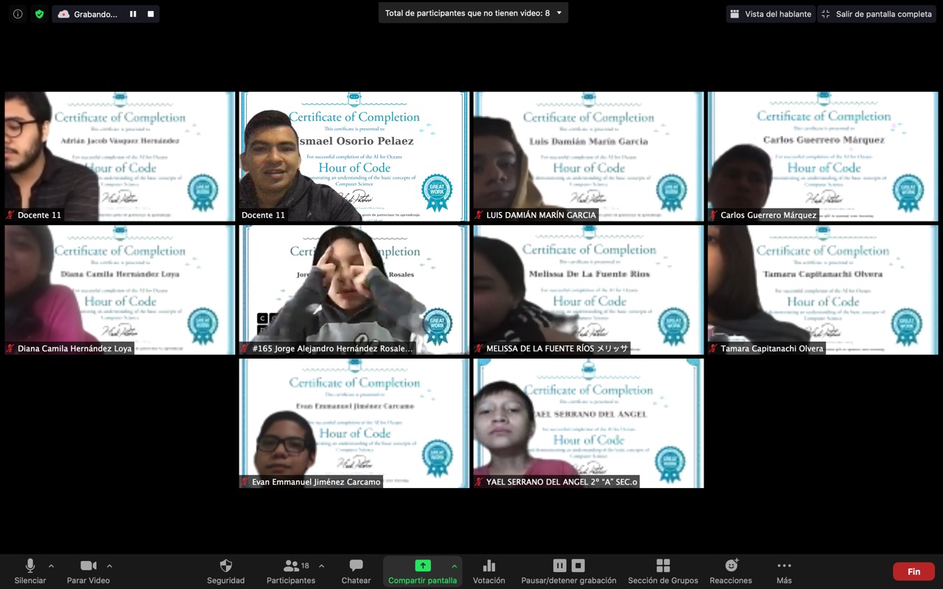The width and height of the screenshot is (943, 589).
Task: Click name label #165 Jorge Alejandro Hernández
Action: [x=333, y=348]
